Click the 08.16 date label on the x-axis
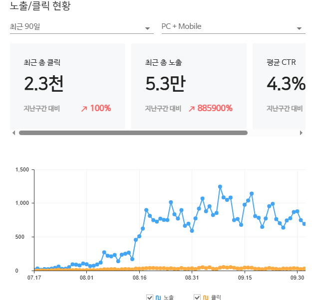This screenshot has height=300, width=312. [x=139, y=278]
